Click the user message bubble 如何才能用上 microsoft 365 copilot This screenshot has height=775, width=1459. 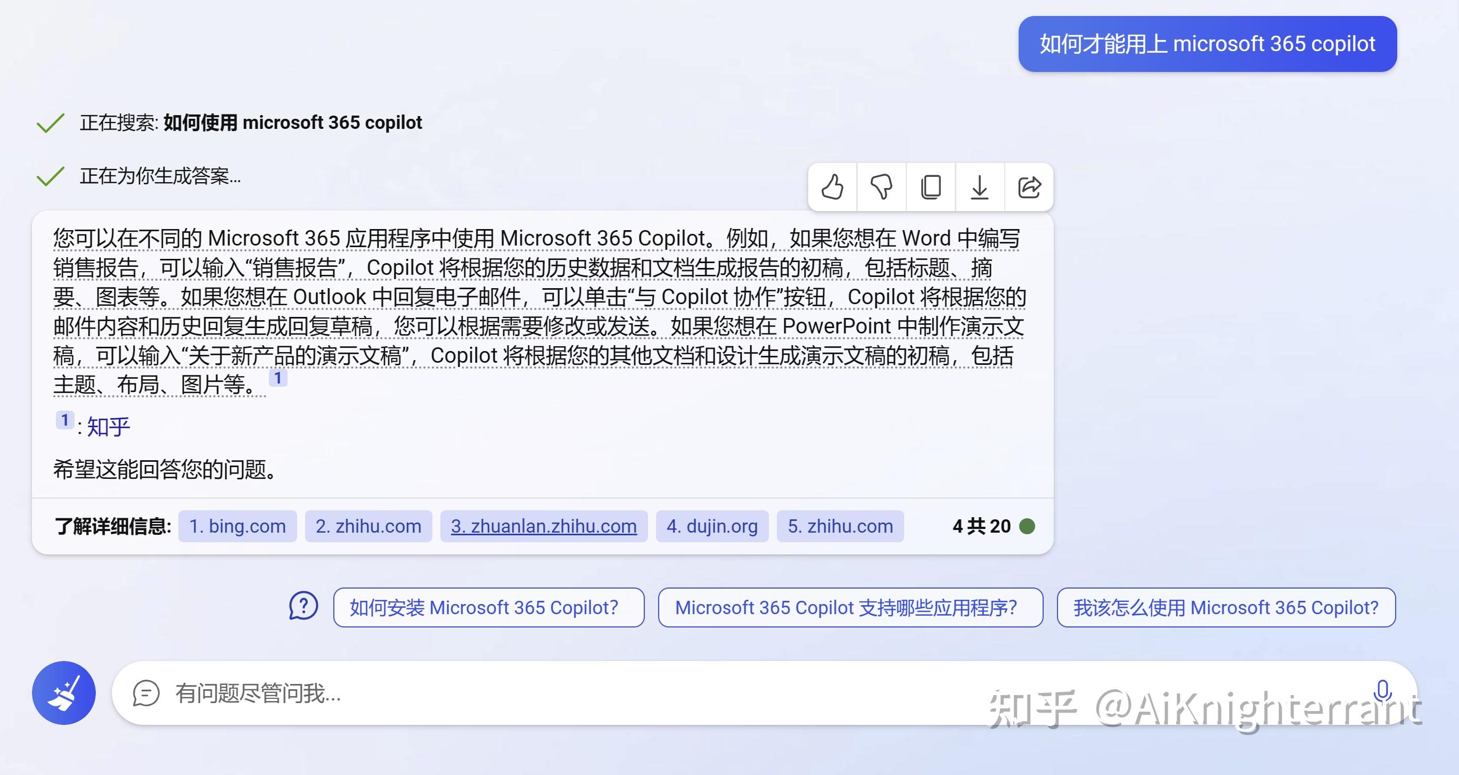[x=1208, y=44]
